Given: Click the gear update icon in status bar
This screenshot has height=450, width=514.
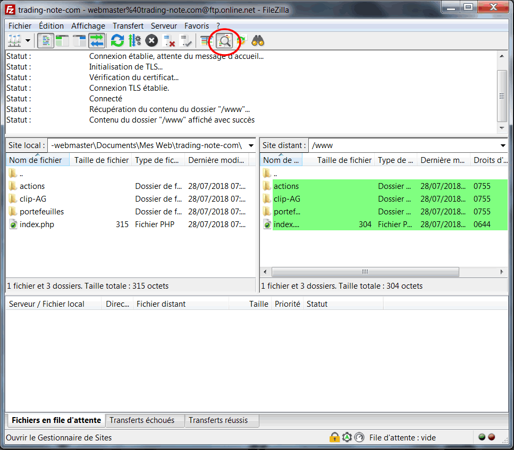Looking at the screenshot, I should pos(347,438).
